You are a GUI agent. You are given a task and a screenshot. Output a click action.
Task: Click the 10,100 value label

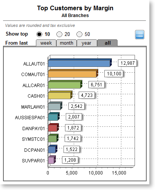coord(114,73)
